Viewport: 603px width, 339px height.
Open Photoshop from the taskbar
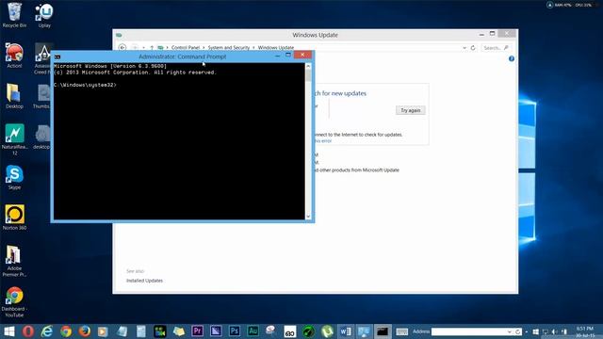235,331
